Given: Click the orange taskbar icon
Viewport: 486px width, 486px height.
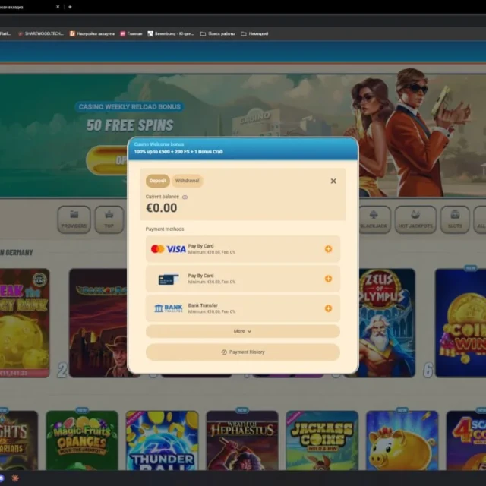Looking at the screenshot, I should pyautogui.click(x=15, y=478).
